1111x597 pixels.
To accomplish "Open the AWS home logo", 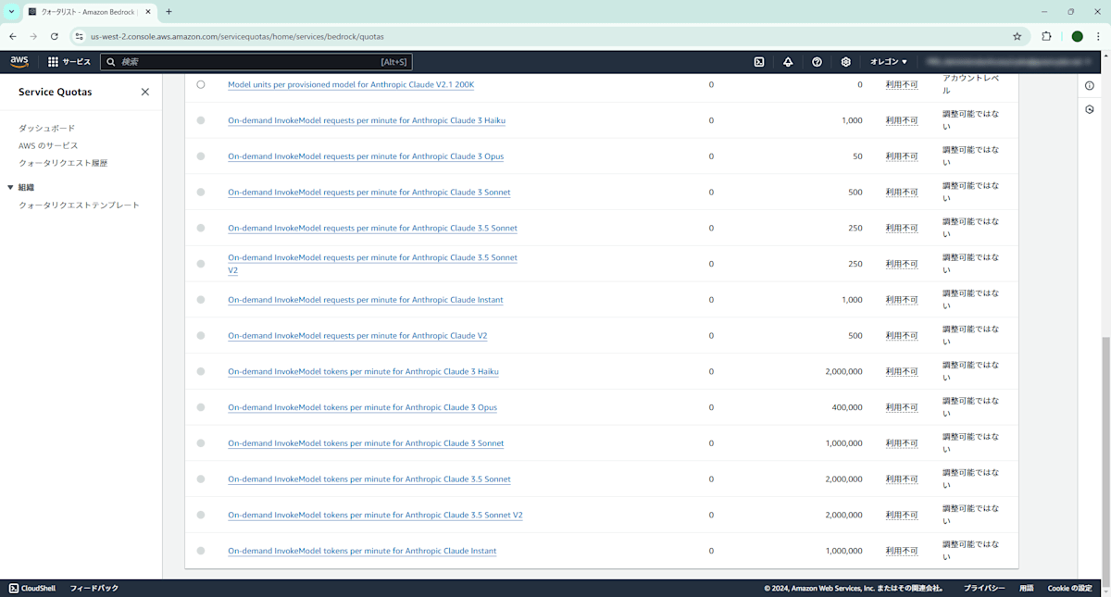I will (x=19, y=61).
